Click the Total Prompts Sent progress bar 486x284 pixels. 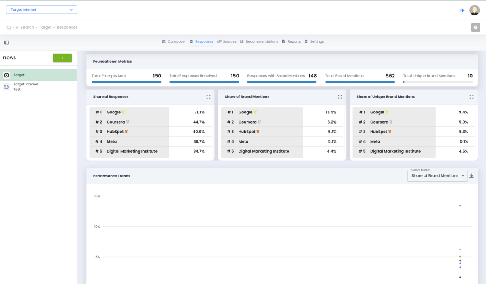pyautogui.click(x=126, y=82)
